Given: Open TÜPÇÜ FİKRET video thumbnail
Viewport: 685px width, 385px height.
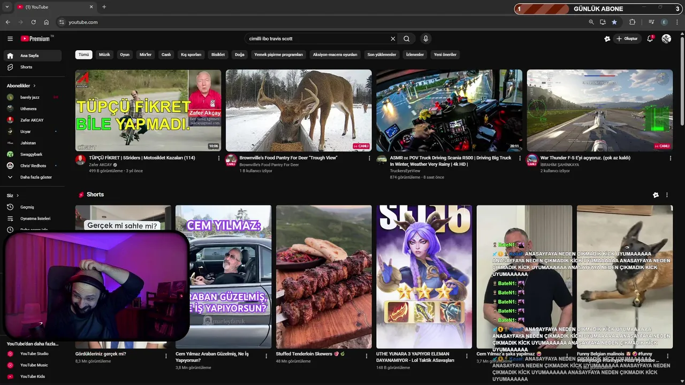Looking at the screenshot, I should coord(148,111).
